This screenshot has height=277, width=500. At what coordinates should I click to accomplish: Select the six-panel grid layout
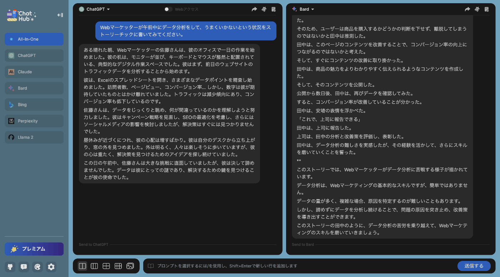(118, 266)
